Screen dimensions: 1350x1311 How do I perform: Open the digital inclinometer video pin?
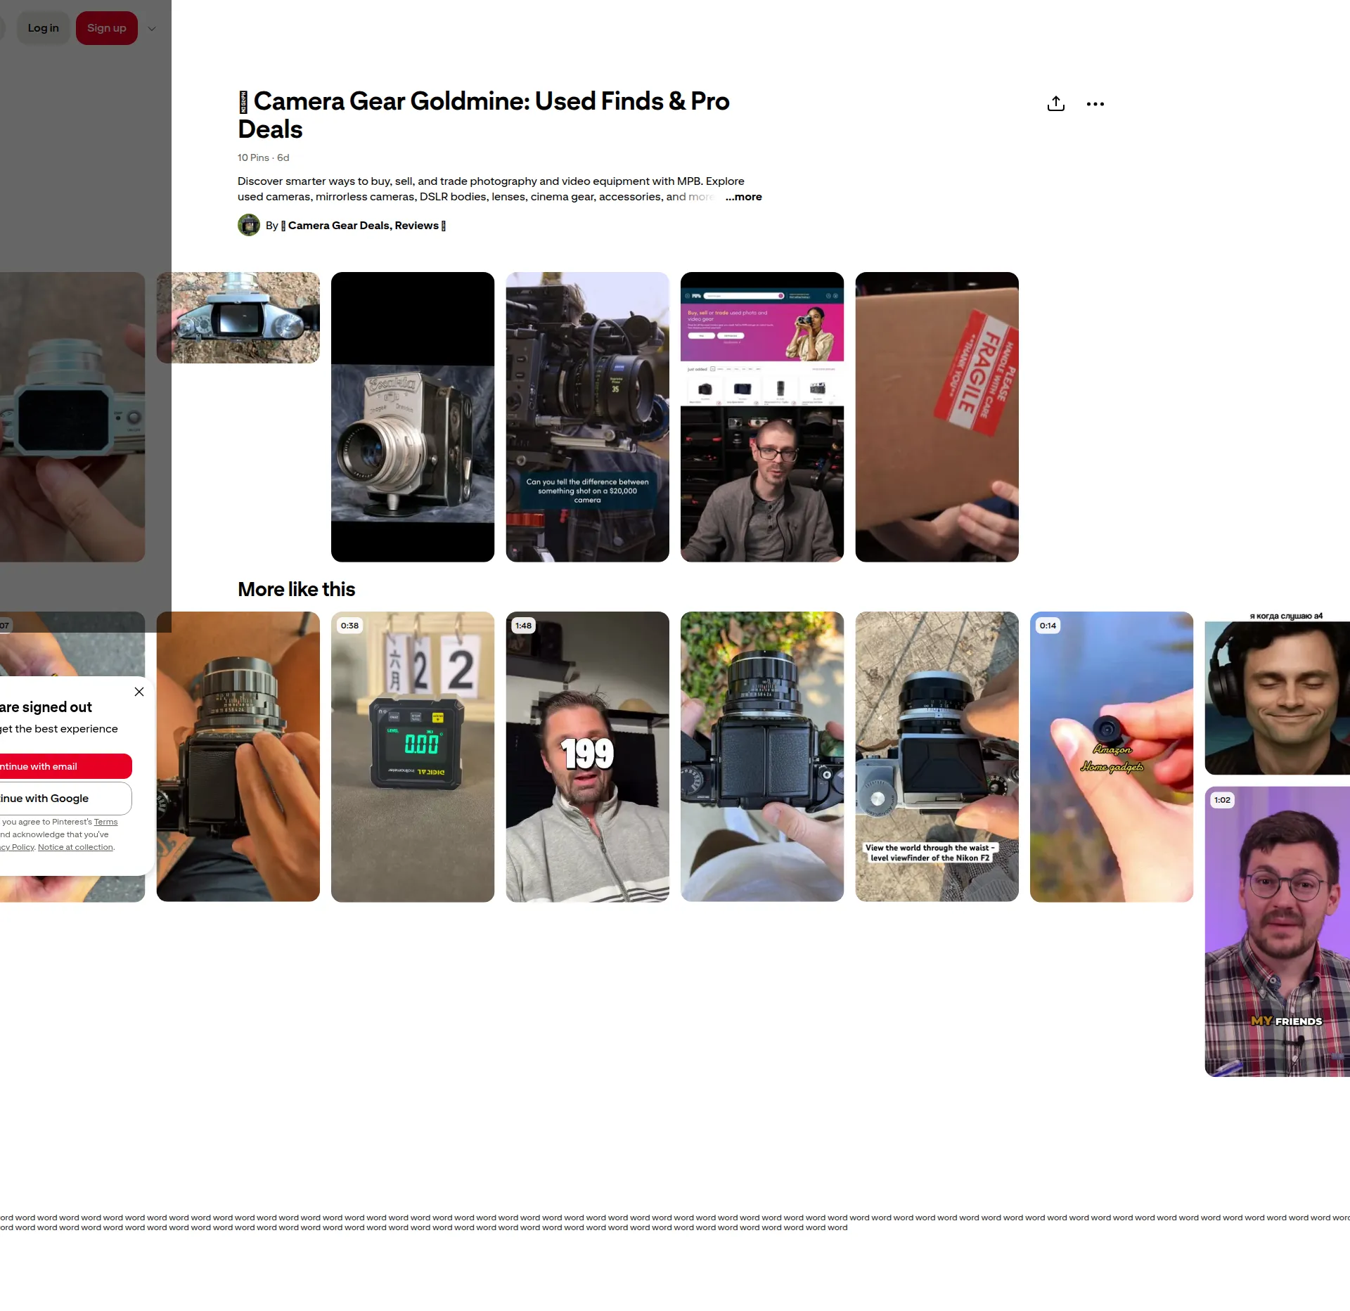[413, 756]
